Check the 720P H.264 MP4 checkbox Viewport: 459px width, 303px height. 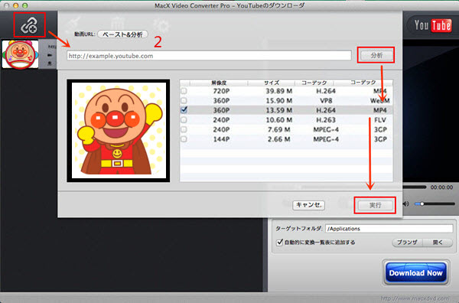coord(184,91)
